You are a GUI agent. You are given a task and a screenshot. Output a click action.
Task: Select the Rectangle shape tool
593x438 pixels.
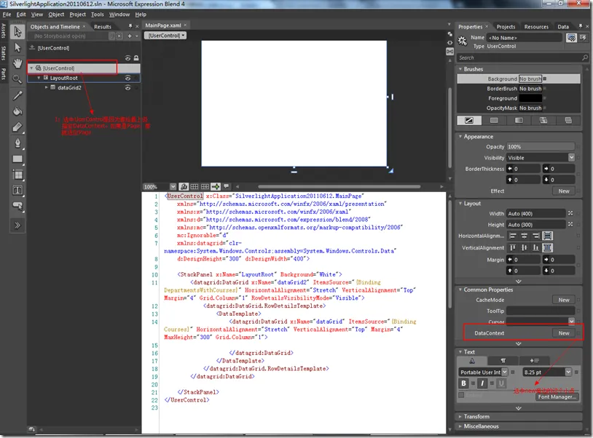[17, 159]
